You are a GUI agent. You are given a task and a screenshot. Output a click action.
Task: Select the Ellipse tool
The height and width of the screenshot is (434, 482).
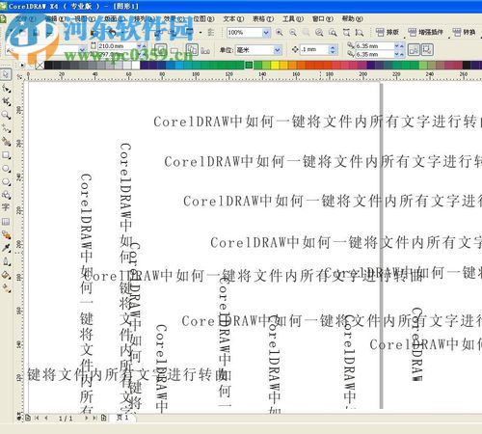6,169
